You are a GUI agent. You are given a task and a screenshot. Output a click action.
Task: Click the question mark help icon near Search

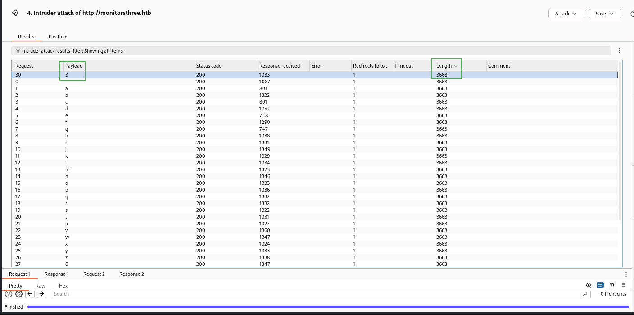9,294
